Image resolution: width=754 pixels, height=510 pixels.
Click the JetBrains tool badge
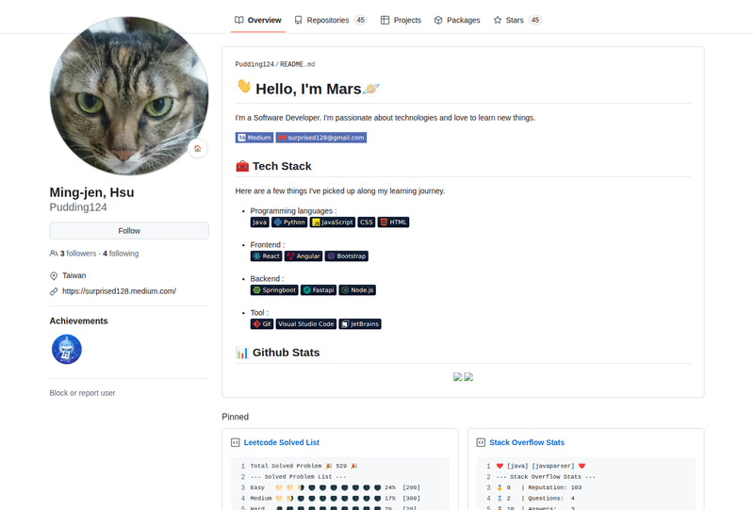point(360,323)
